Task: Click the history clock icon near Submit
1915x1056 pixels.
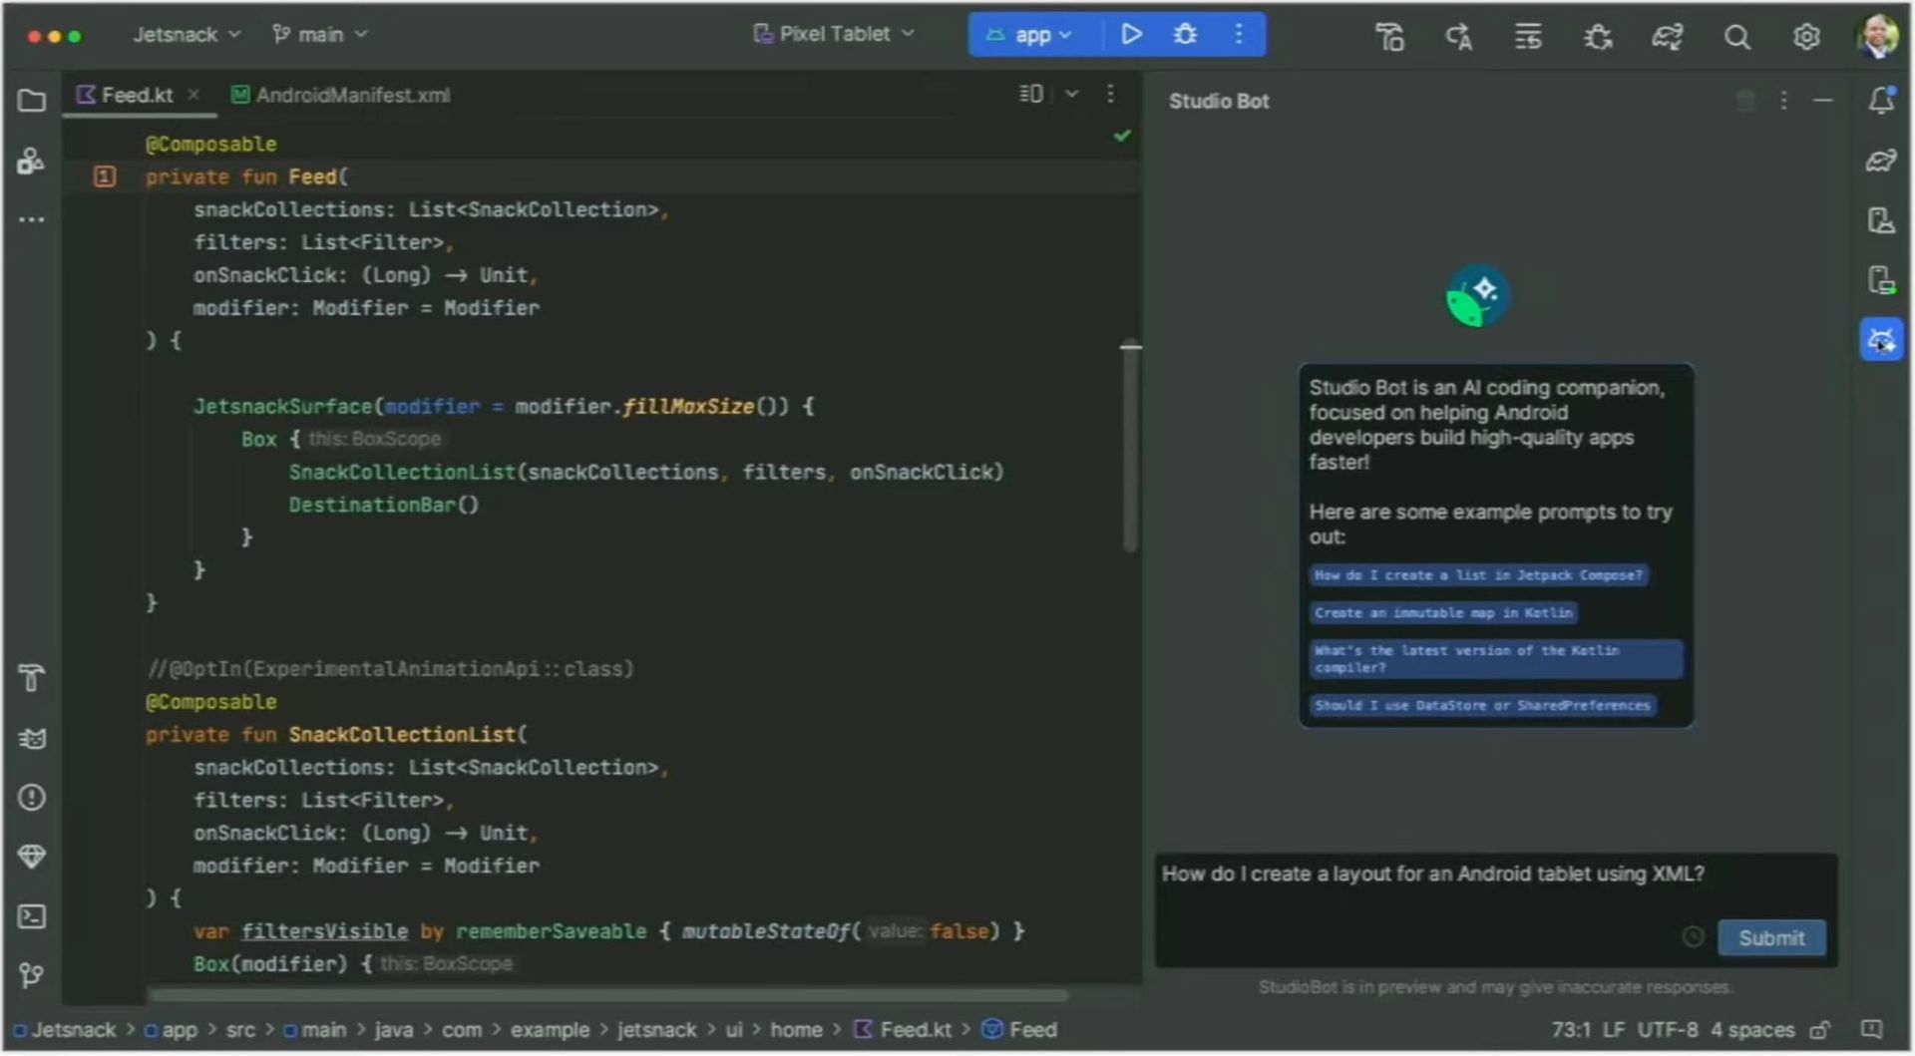Action: click(x=1693, y=936)
